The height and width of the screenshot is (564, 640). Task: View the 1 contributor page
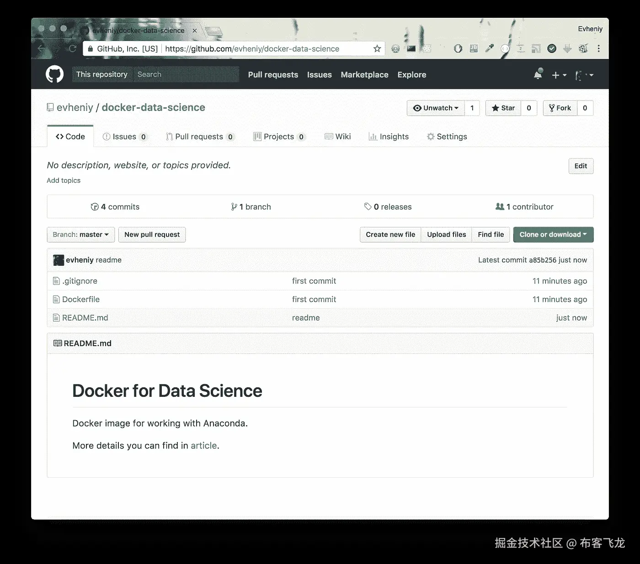[524, 207]
